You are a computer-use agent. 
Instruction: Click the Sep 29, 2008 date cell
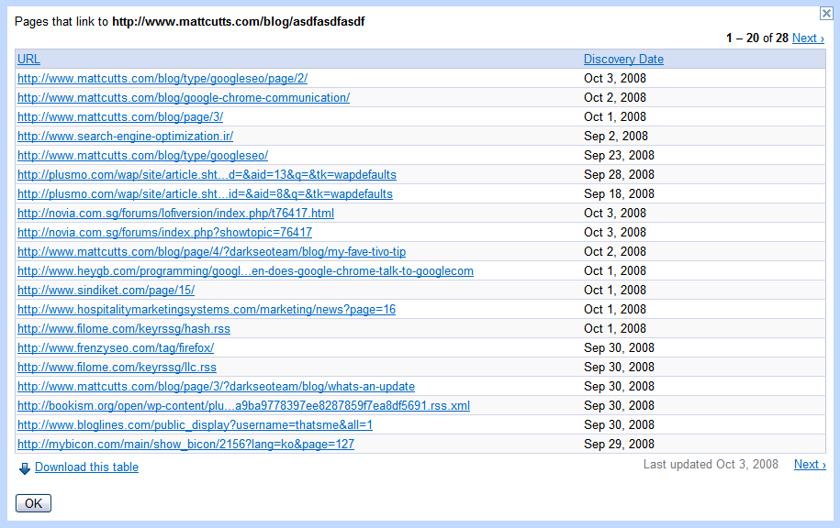[620, 445]
